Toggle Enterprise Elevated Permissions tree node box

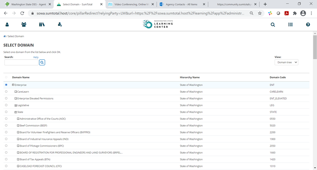click(x=16, y=99)
